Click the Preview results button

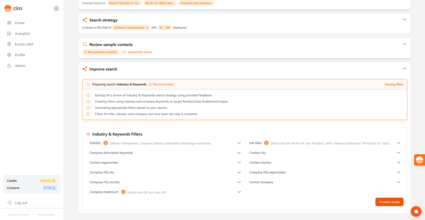tap(389, 202)
